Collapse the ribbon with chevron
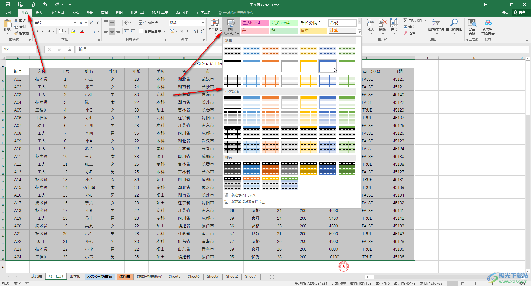Image resolution: width=531 pixels, height=286 pixels. (x=527, y=40)
